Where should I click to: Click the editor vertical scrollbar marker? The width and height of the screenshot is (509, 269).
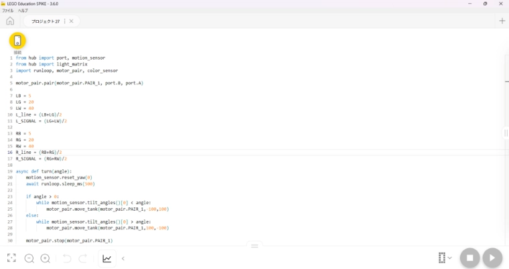(x=507, y=81)
